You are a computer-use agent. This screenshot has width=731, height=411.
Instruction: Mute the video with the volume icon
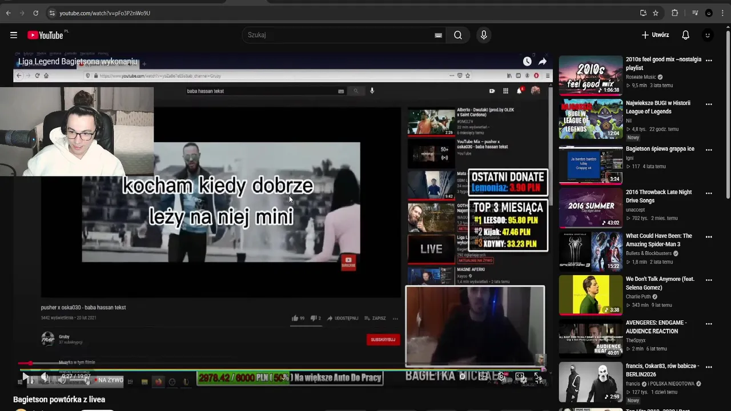tap(45, 377)
